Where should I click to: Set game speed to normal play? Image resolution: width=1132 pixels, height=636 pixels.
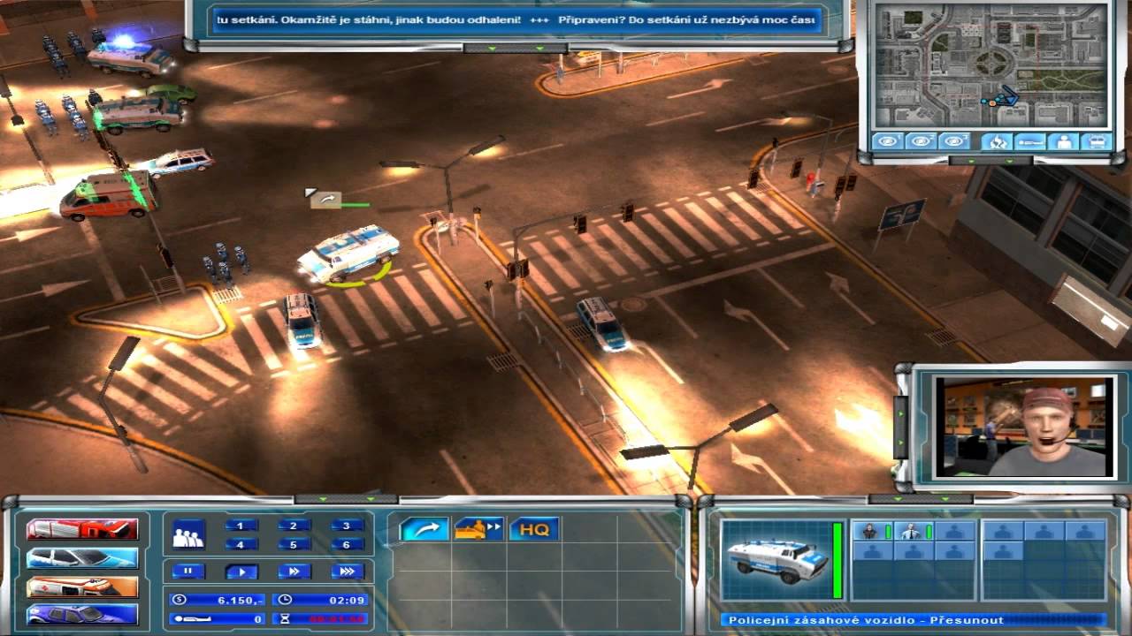click(241, 572)
